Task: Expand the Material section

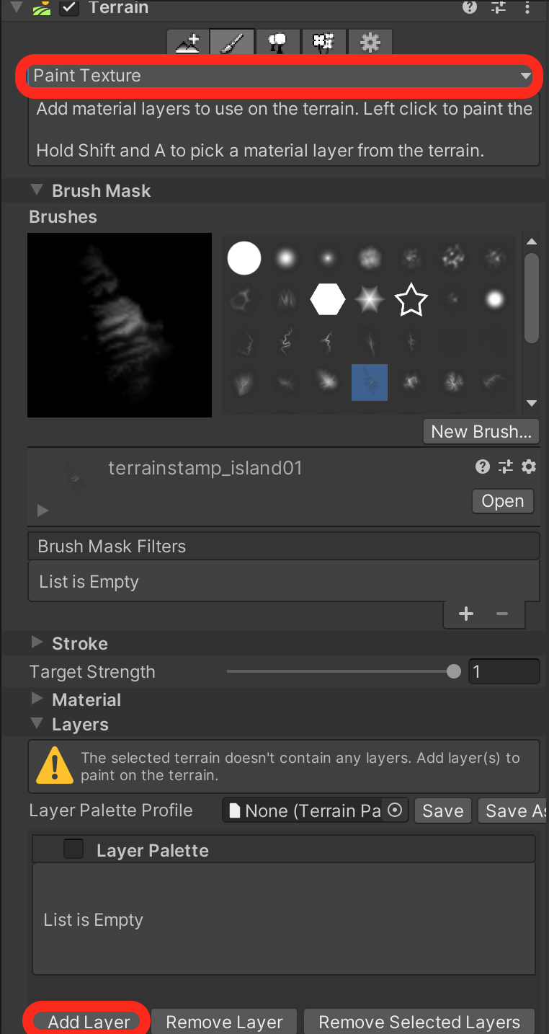Action: (x=37, y=699)
